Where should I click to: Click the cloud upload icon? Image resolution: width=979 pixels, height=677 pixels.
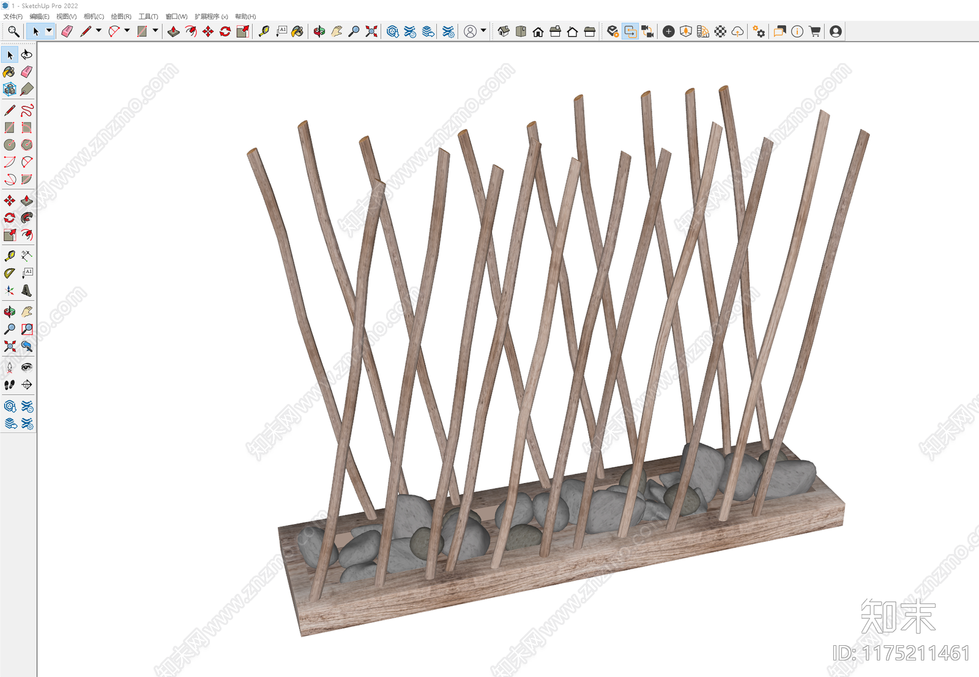point(737,31)
